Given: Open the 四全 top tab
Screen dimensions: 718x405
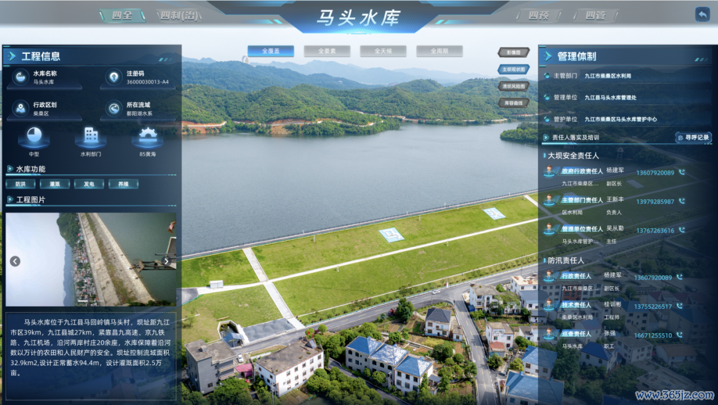Looking at the screenshot, I should 122,15.
